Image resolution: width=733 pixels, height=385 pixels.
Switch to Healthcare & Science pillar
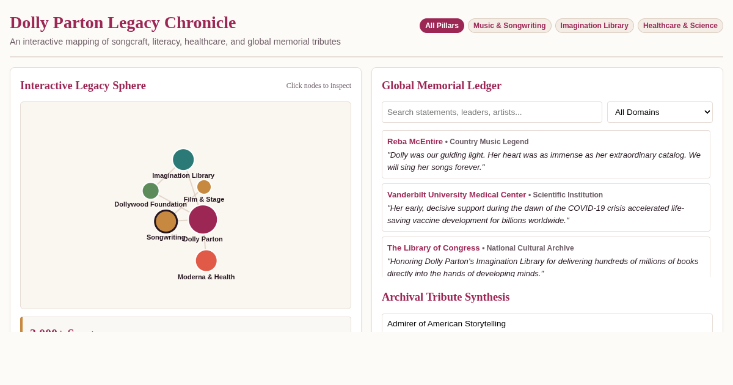point(680,26)
